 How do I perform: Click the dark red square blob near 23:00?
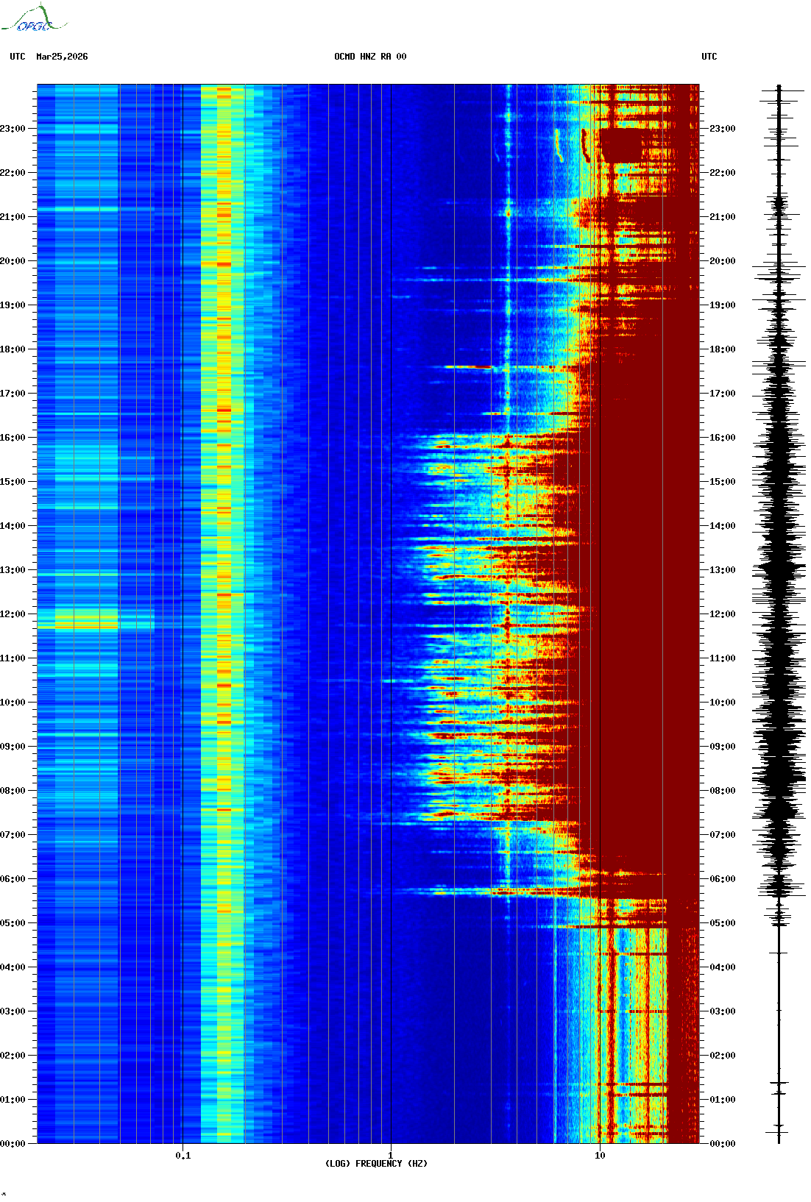tap(620, 146)
